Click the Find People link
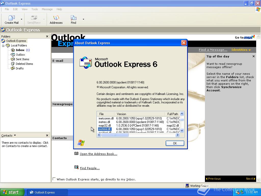The image size is (261, 196). (x=90, y=168)
